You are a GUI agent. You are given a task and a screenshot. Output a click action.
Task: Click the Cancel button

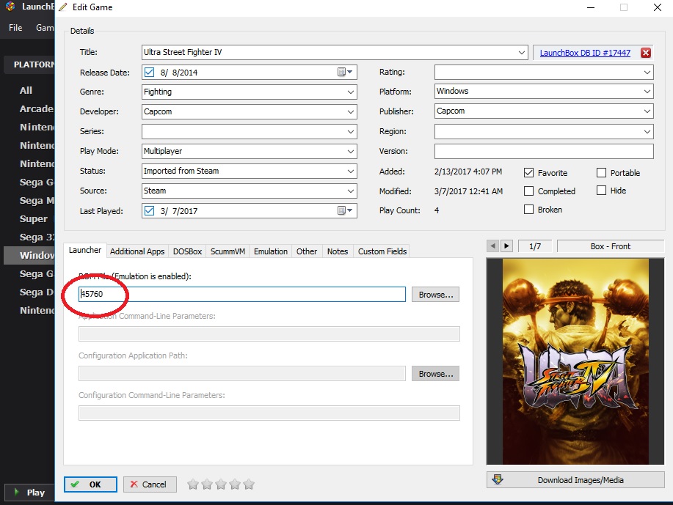(150, 484)
